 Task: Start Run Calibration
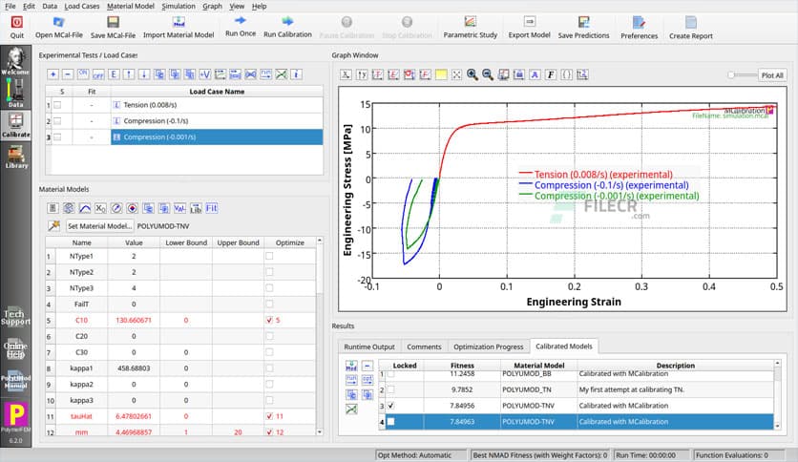287,27
